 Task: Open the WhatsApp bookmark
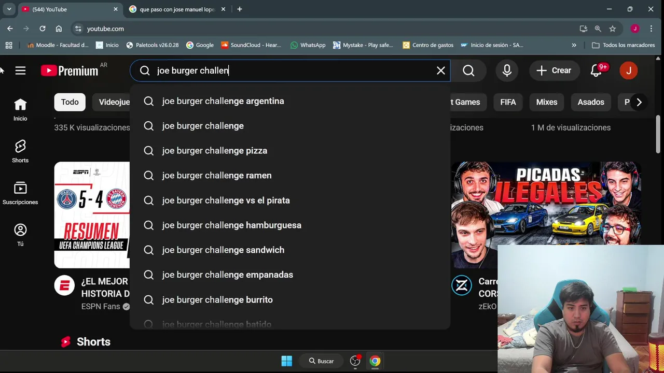pos(308,45)
